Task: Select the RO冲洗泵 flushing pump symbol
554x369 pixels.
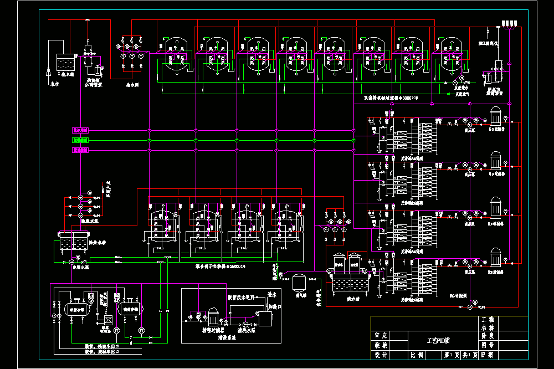Action: tap(470, 307)
